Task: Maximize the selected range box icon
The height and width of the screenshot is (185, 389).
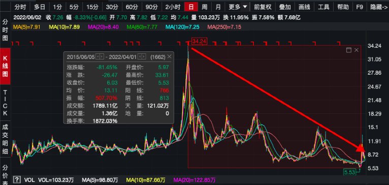Action: tap(348, 50)
